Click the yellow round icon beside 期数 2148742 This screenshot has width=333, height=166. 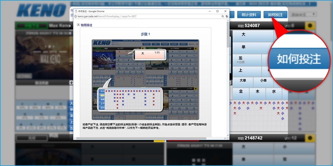(310, 138)
